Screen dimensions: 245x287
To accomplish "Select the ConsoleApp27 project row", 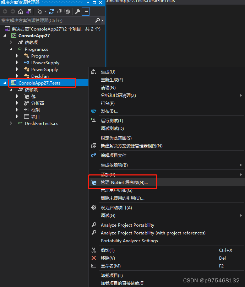I will 34,36.
